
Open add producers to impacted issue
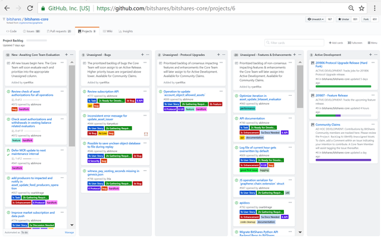(35, 183)
